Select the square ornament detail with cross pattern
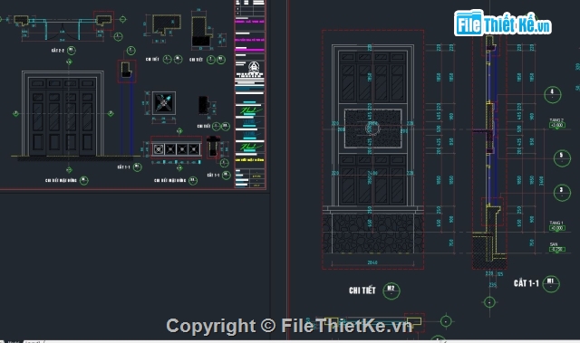The height and width of the screenshot is (343, 580). tap(163, 103)
